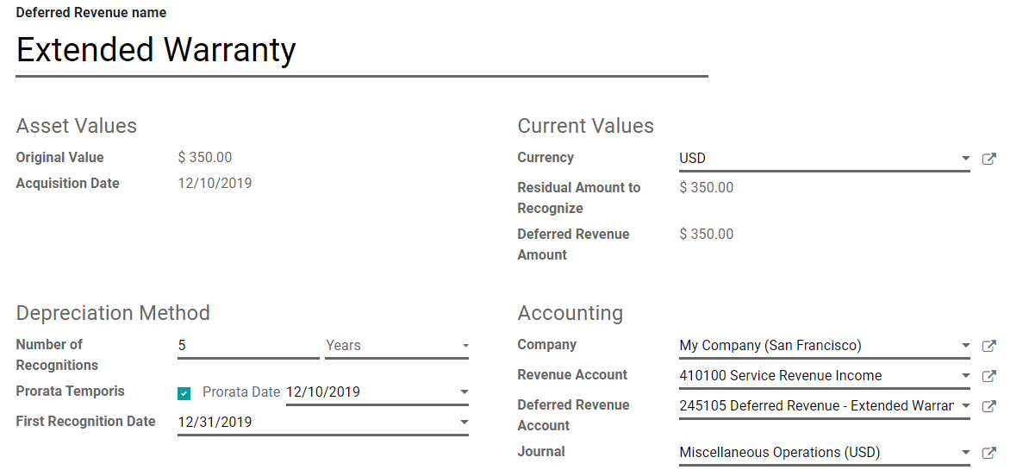The image size is (1035, 470).
Task: Click the 410100 Service Revenue Income field
Action: click(x=814, y=376)
